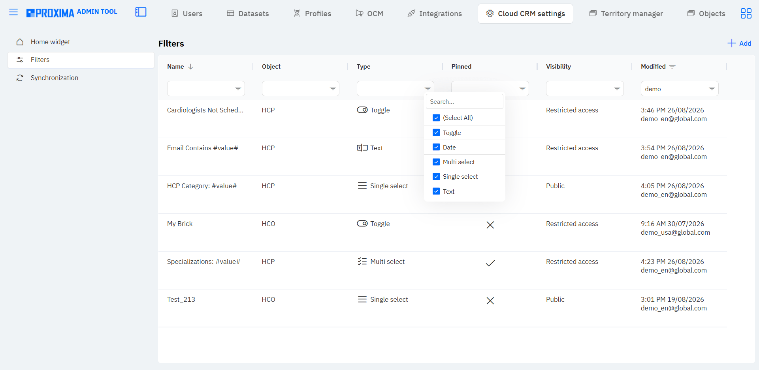Open the apps grid icon
The image size is (759, 370).
point(746,13)
